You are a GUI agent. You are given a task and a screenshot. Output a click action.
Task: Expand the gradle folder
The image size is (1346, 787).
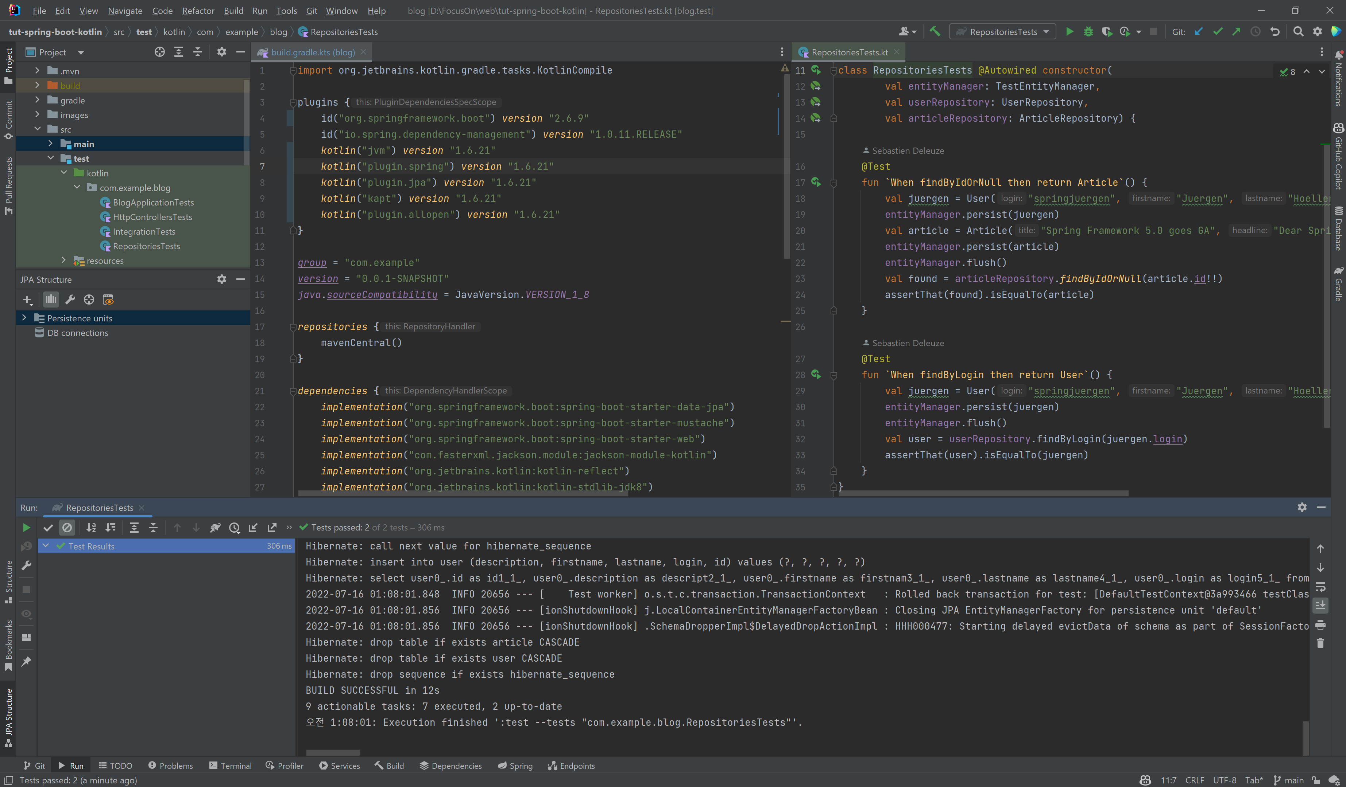[37, 100]
